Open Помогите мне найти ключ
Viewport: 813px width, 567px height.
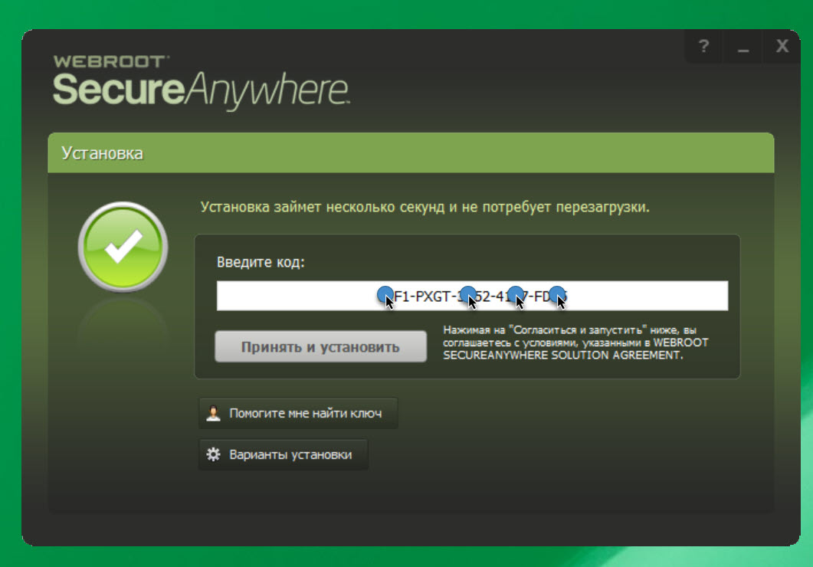click(298, 413)
